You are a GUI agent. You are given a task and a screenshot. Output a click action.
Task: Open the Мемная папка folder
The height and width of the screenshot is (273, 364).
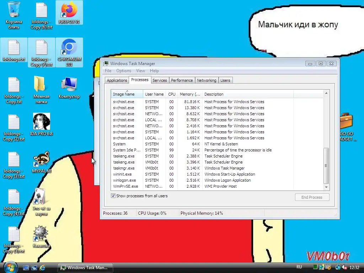[41, 90]
